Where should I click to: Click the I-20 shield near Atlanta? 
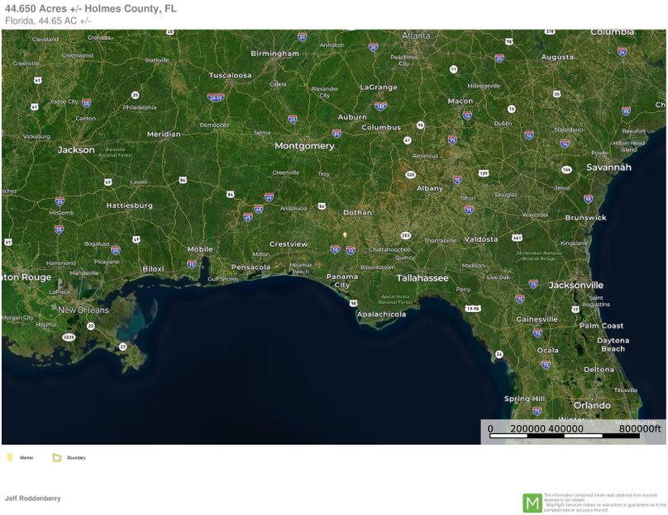(x=374, y=47)
